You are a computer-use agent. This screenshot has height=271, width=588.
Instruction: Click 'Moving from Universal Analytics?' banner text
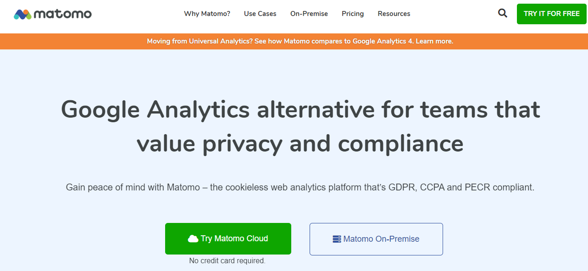pos(200,41)
